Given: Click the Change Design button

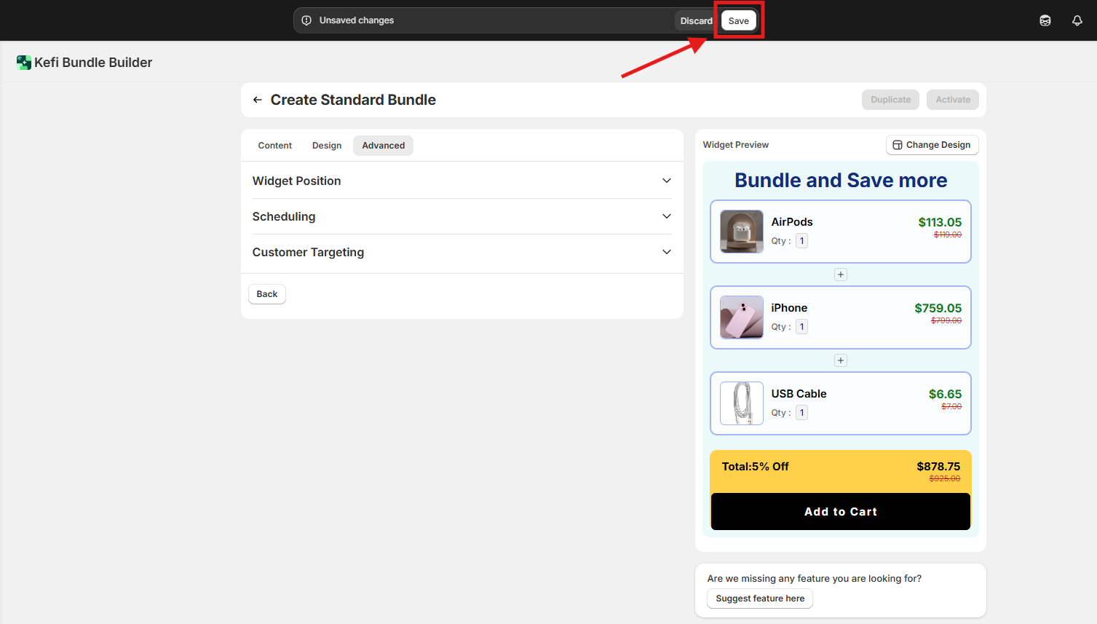Looking at the screenshot, I should click(932, 145).
